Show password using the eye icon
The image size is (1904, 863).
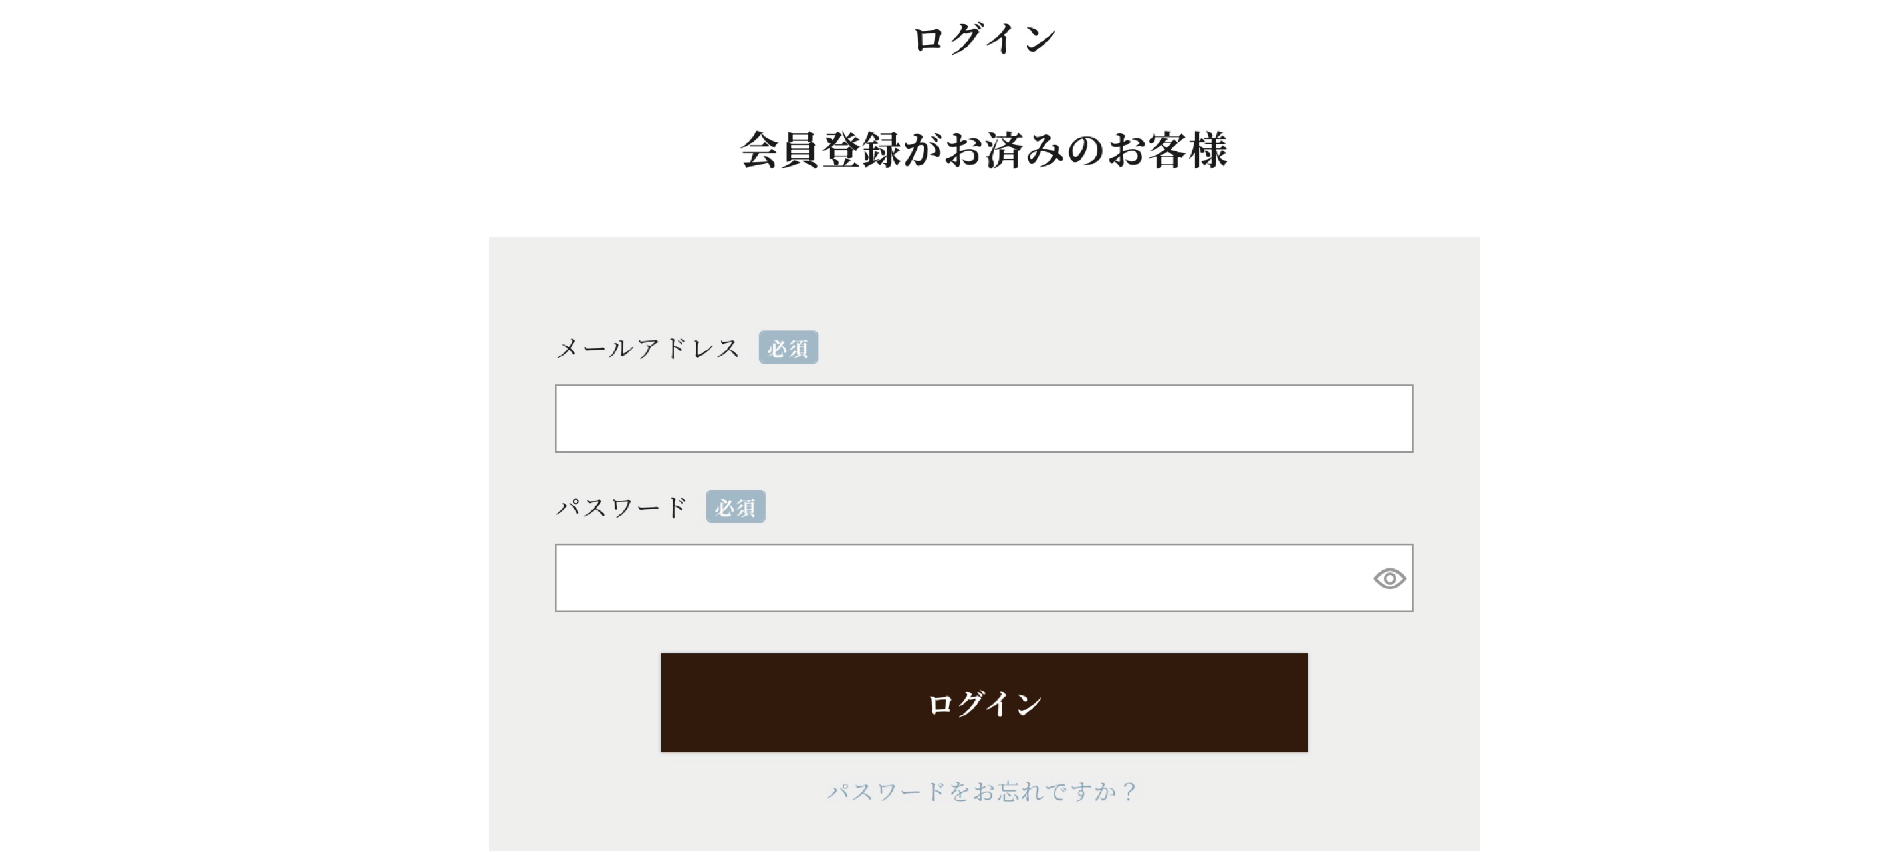[1389, 578]
